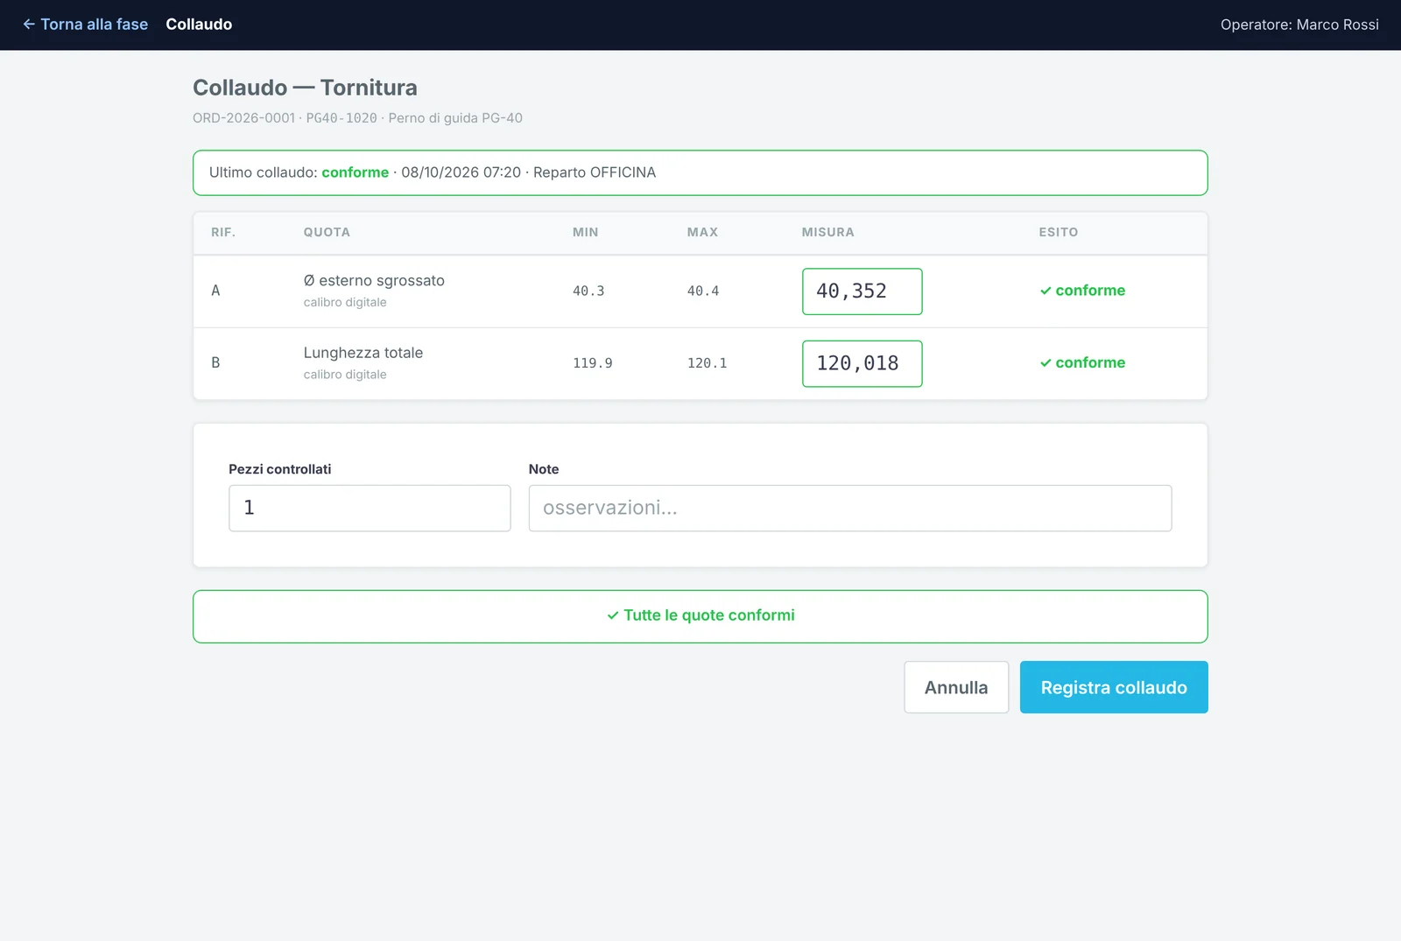Click reference letter A in table
This screenshot has height=941, width=1401.
click(x=215, y=291)
